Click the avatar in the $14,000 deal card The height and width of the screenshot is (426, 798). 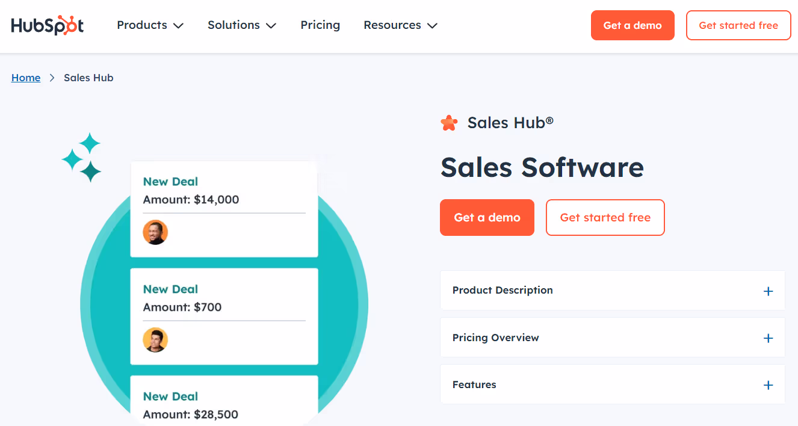pyautogui.click(x=155, y=232)
